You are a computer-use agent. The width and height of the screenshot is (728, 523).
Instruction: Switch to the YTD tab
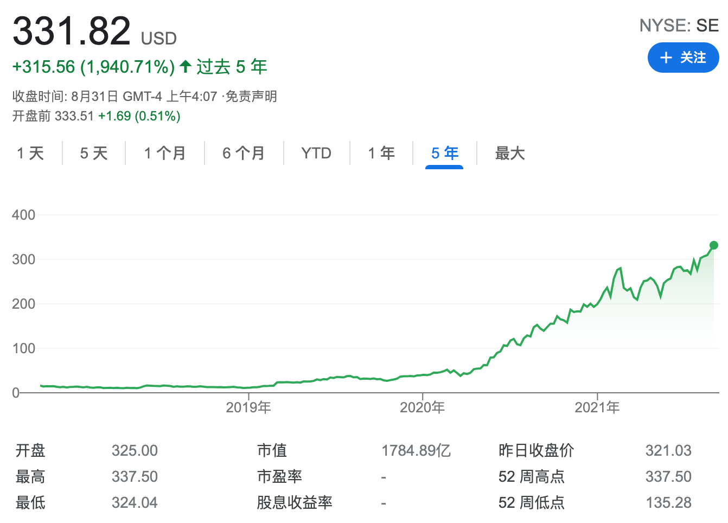pyautogui.click(x=317, y=154)
